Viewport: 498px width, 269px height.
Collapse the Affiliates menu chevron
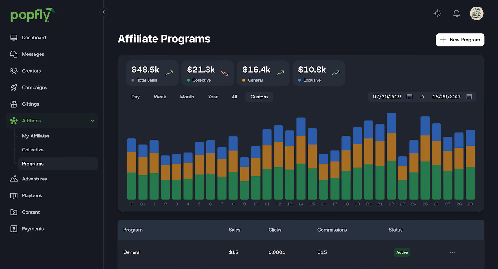tap(92, 121)
